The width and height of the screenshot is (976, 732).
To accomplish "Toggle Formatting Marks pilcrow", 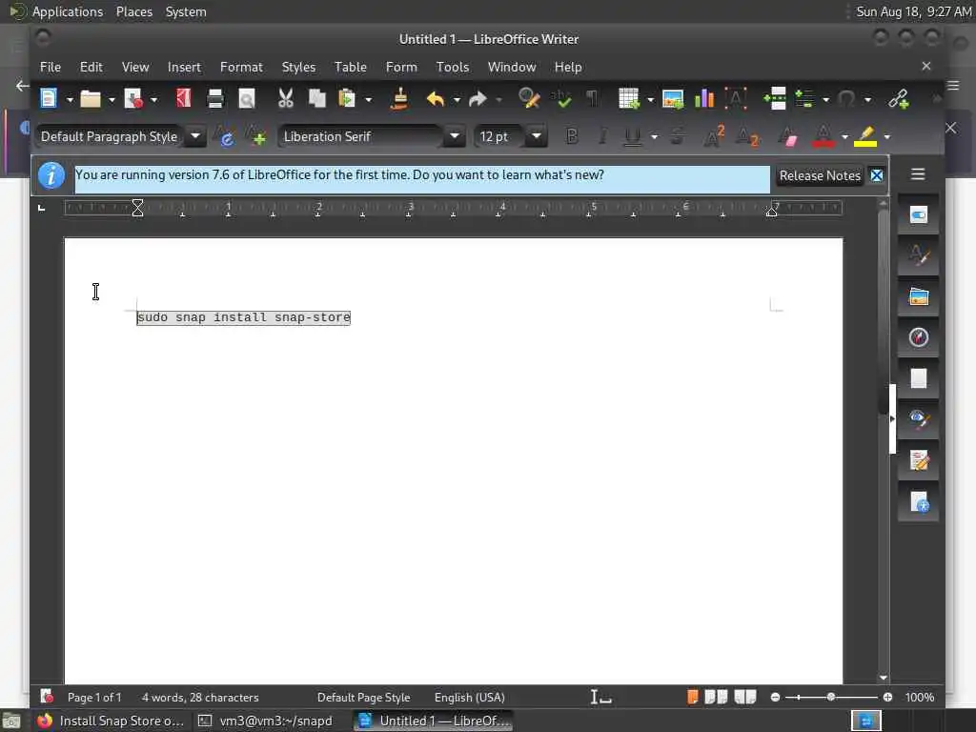I will pyautogui.click(x=592, y=98).
